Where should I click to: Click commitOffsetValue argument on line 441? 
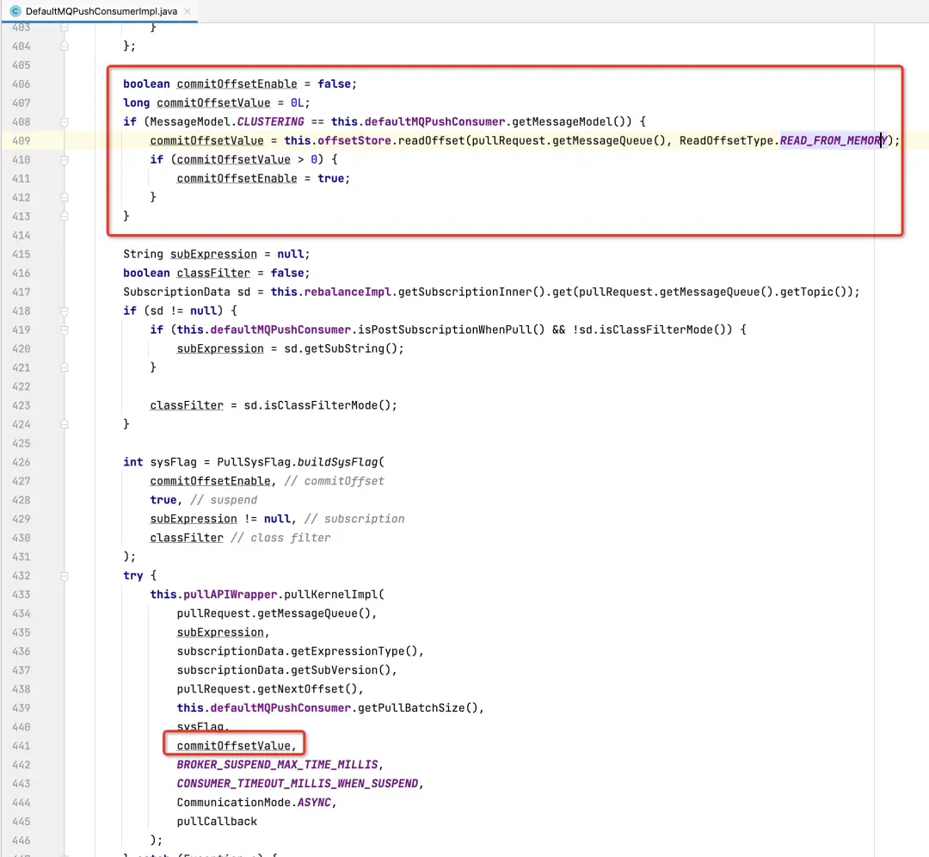point(233,746)
